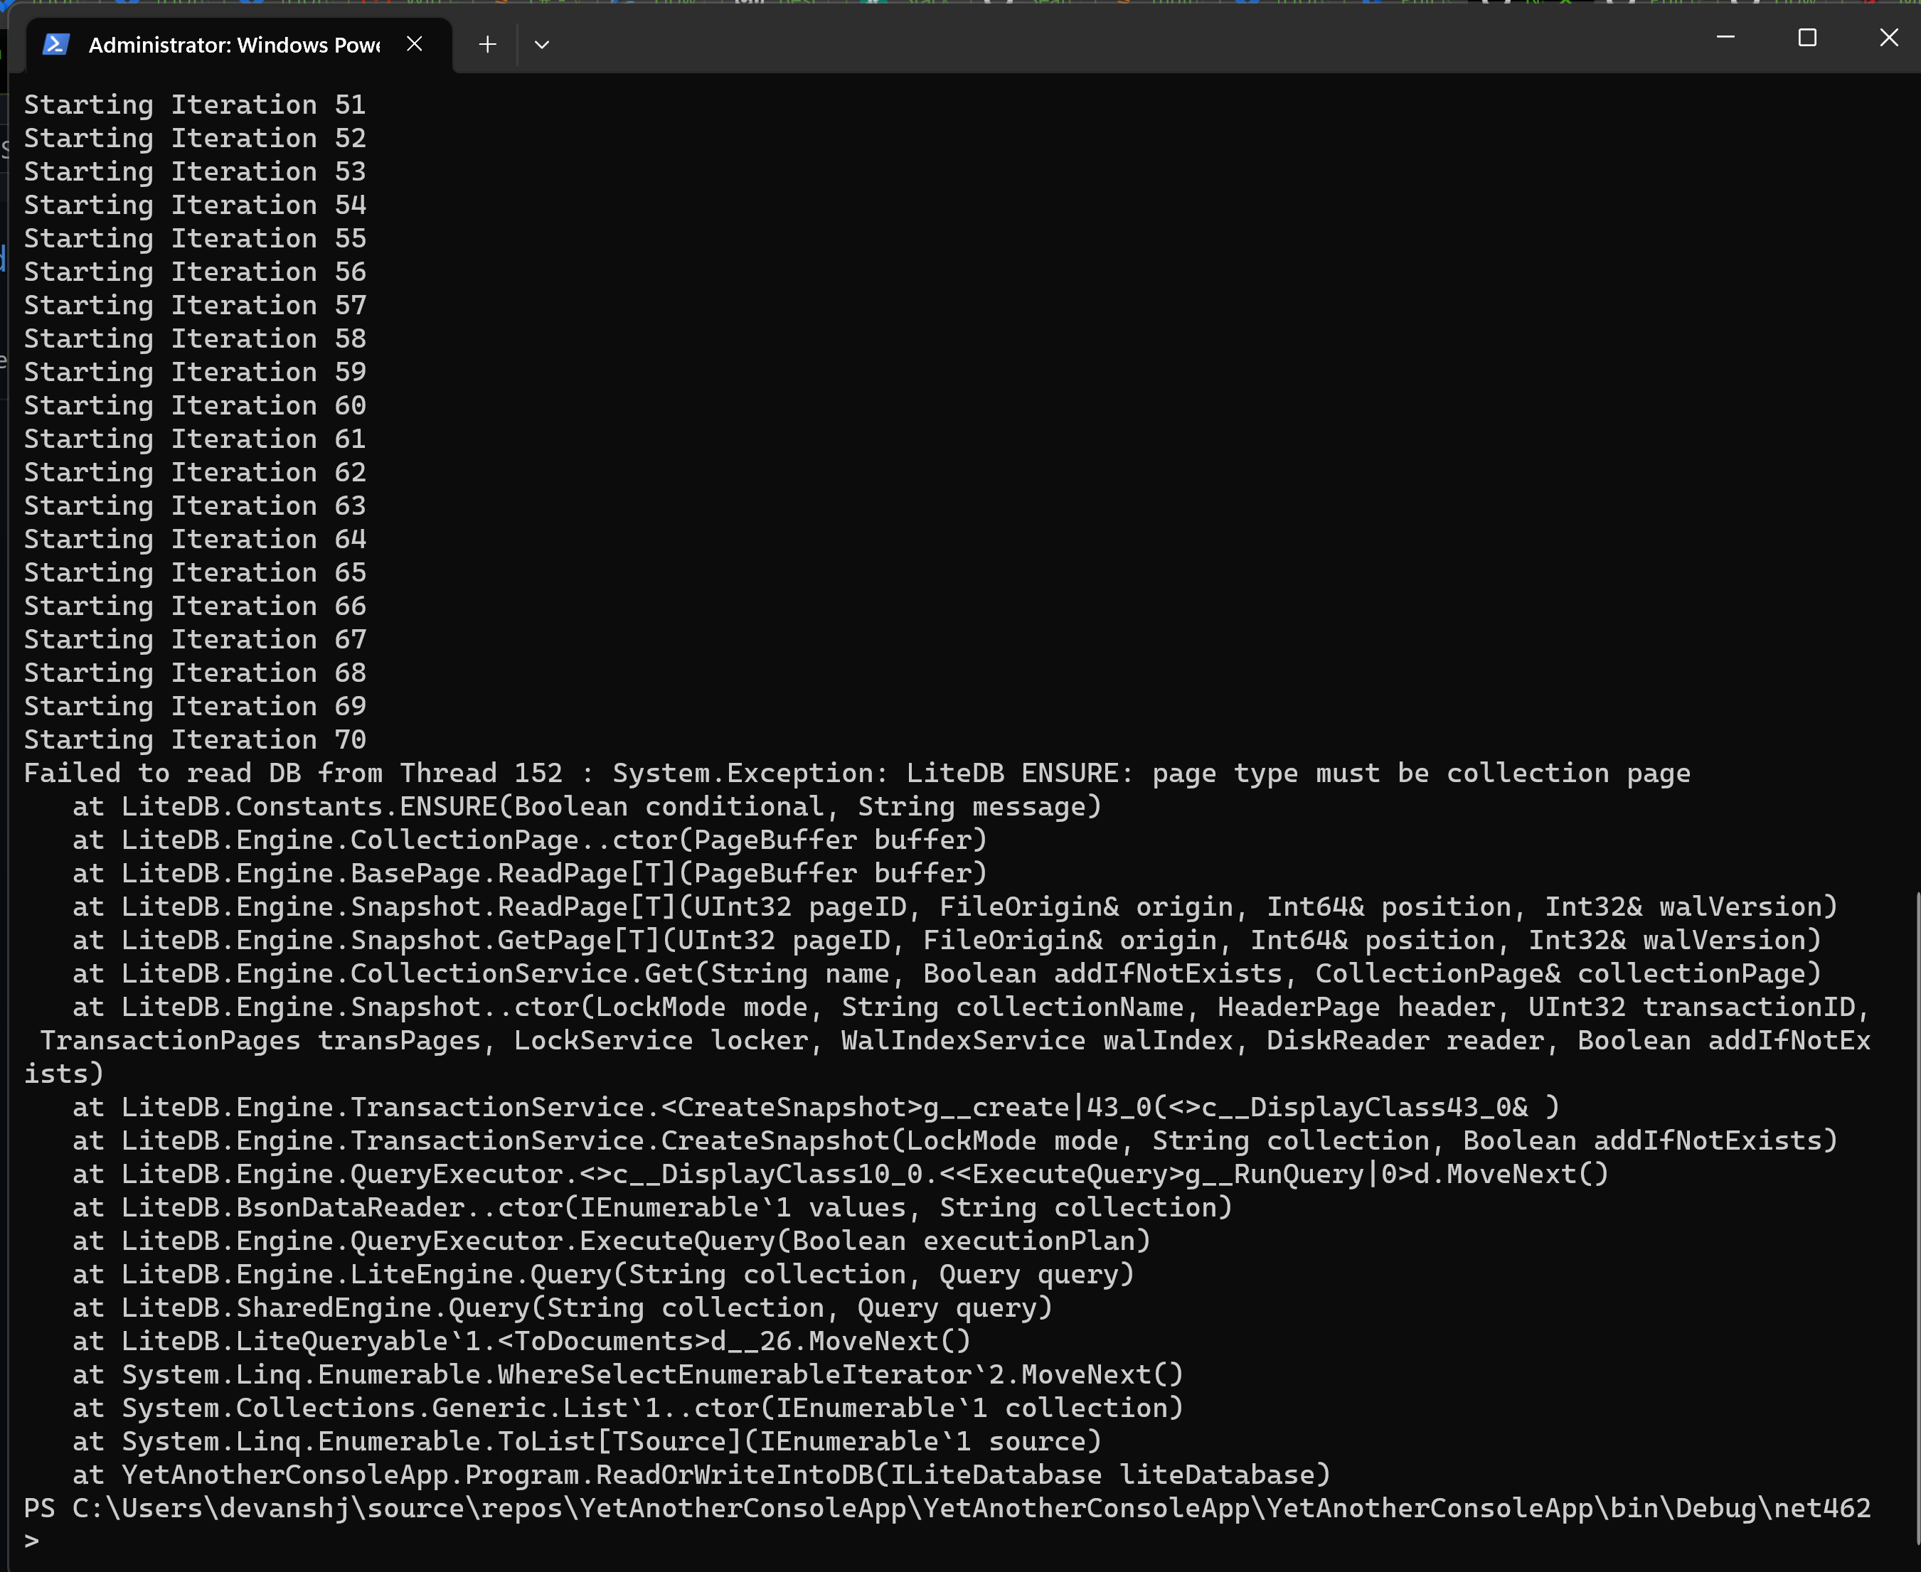The image size is (1921, 1572).
Task: Click the "Starting Iteration 60" output line
Action: pyautogui.click(x=195, y=406)
